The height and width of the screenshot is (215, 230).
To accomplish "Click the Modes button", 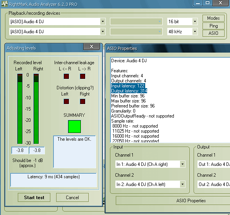I will (x=213, y=18).
